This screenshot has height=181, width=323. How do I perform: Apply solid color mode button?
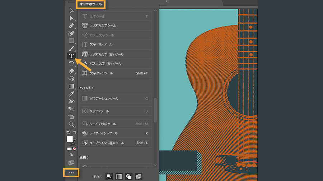click(69, 149)
